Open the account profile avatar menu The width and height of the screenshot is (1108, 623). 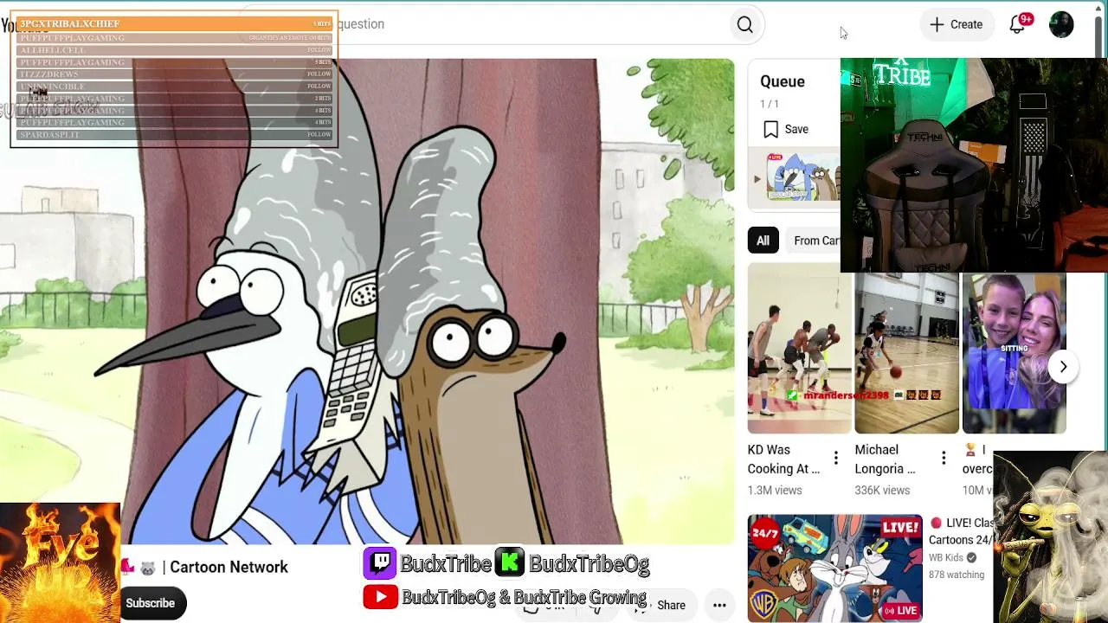[x=1061, y=24]
